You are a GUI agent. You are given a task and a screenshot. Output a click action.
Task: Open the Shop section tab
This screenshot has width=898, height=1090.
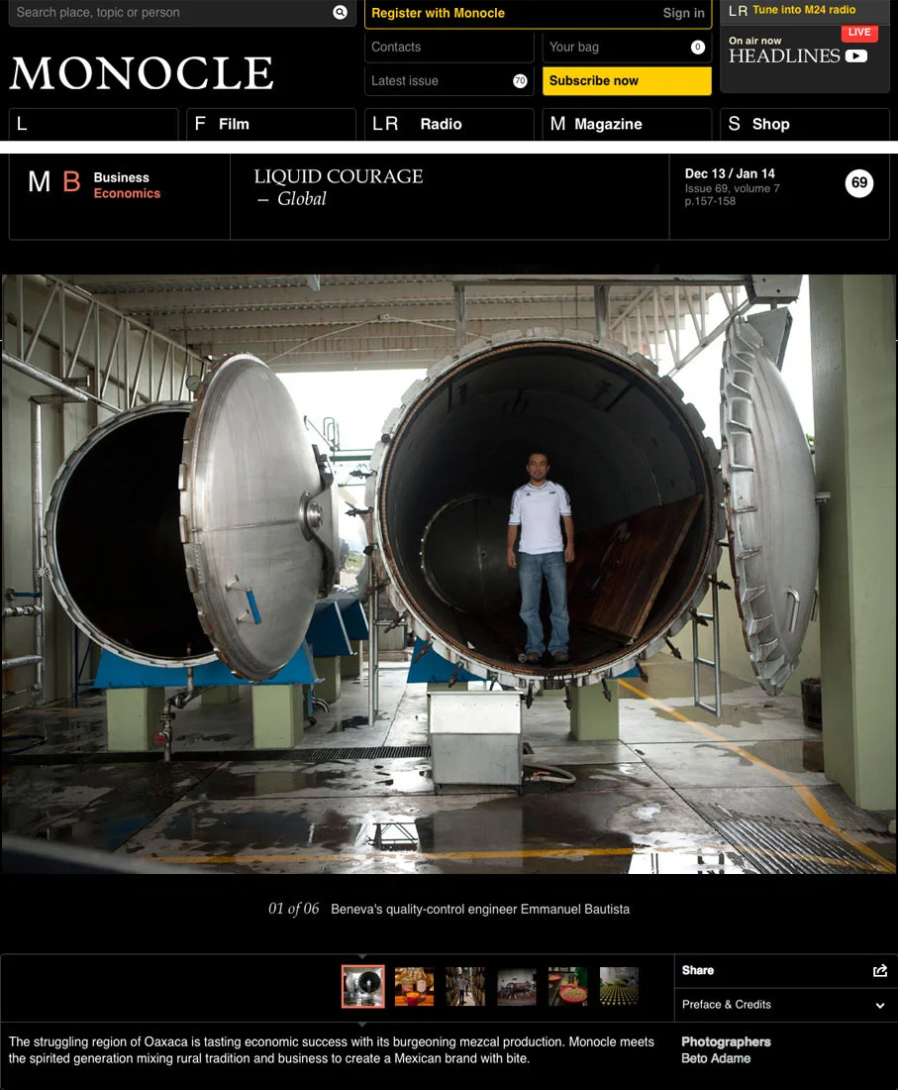click(x=805, y=124)
